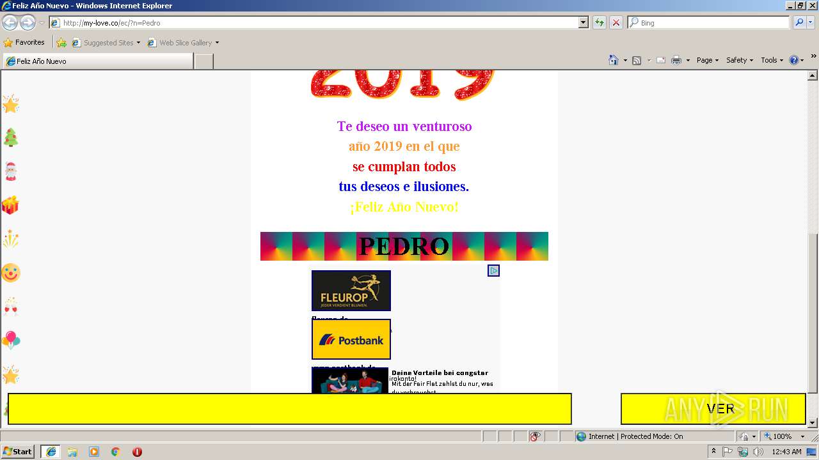Click the long yellow input bar
The height and width of the screenshot is (460, 819).
point(289,409)
